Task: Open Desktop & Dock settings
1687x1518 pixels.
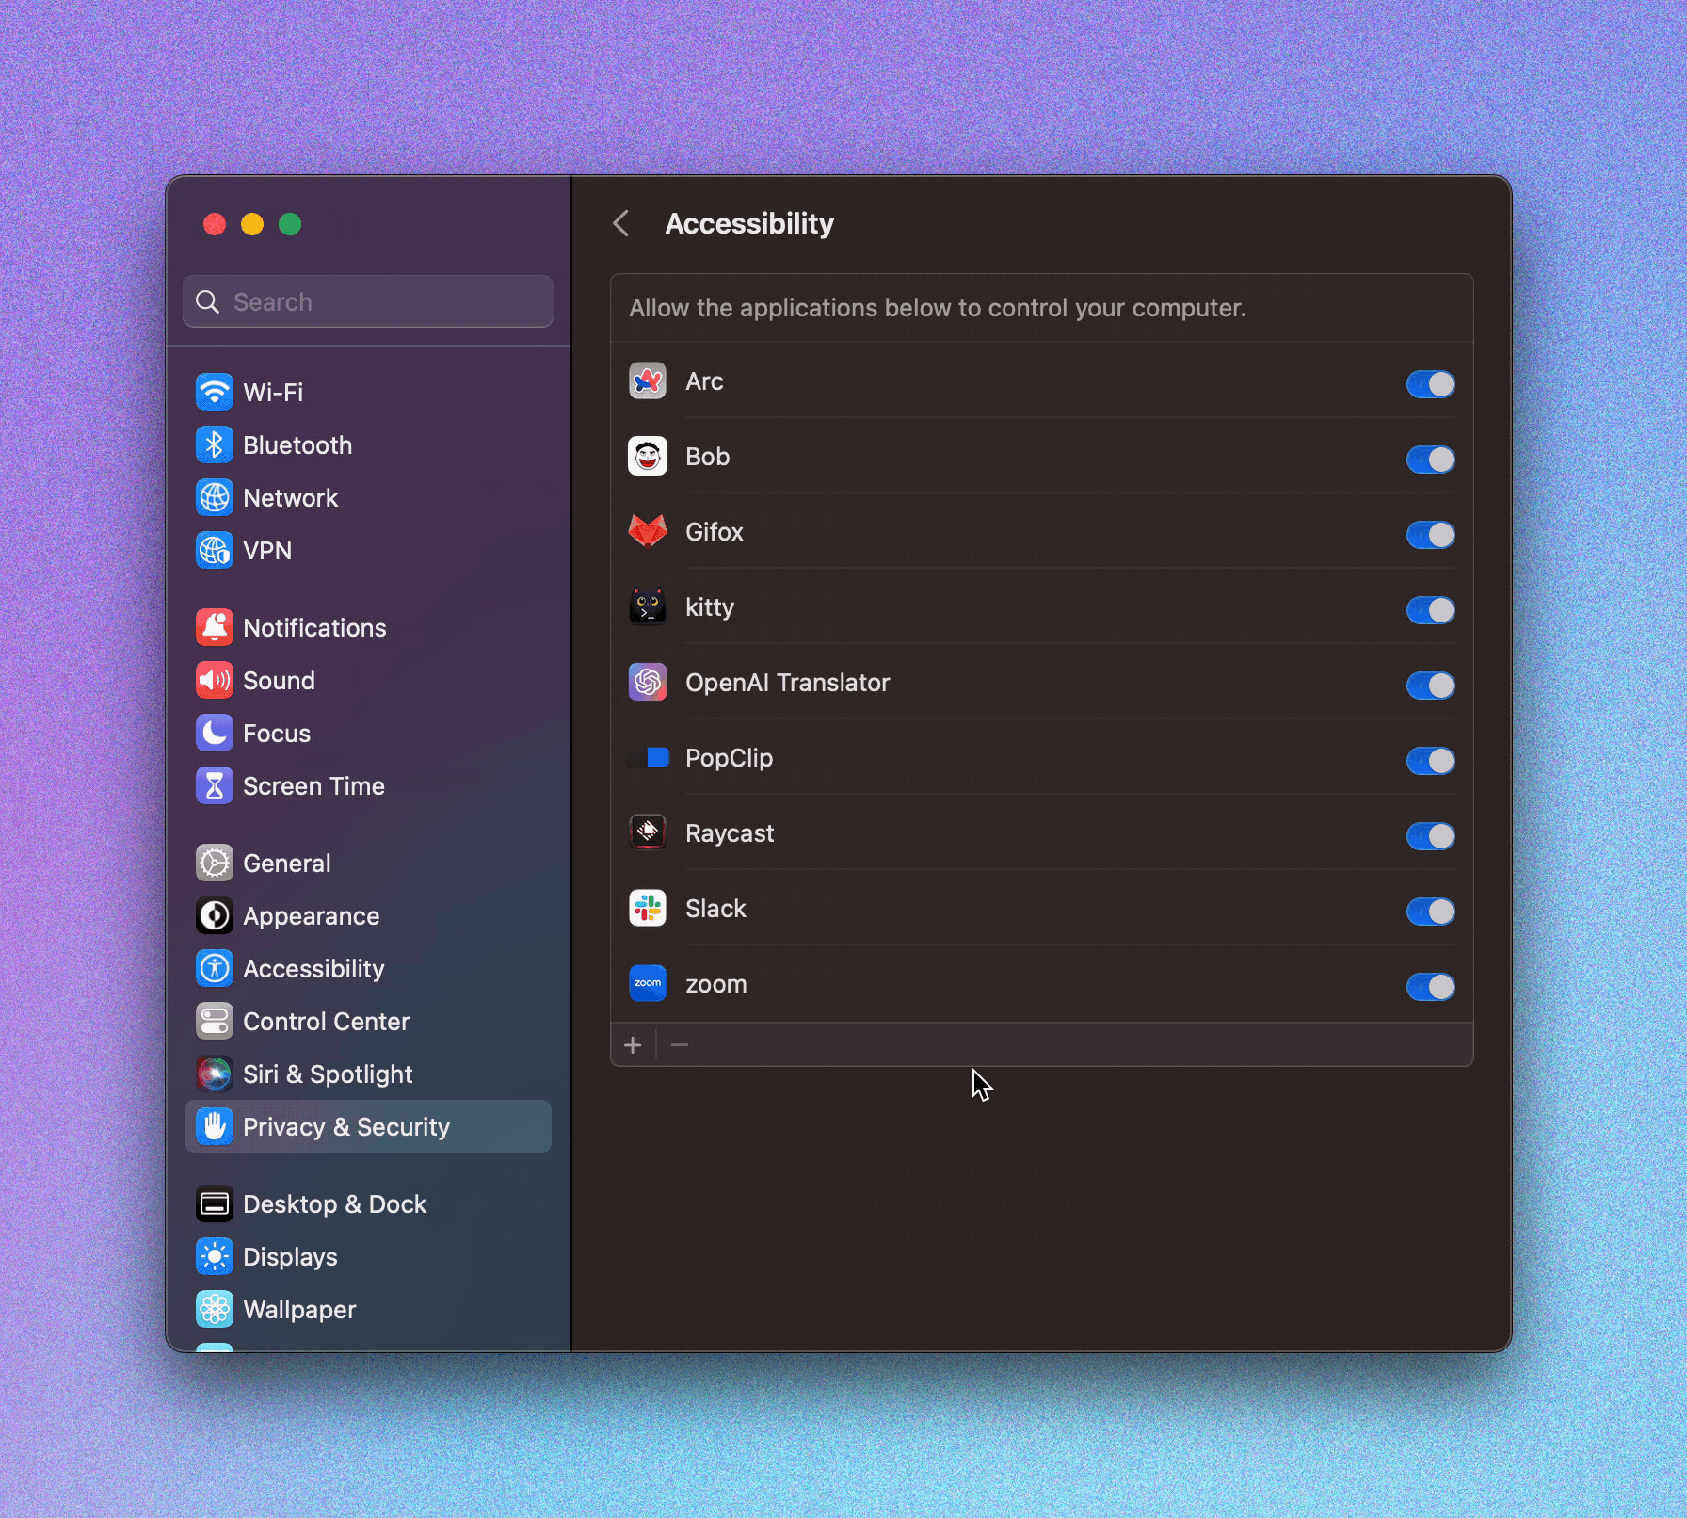Action: pyautogui.click(x=334, y=1204)
